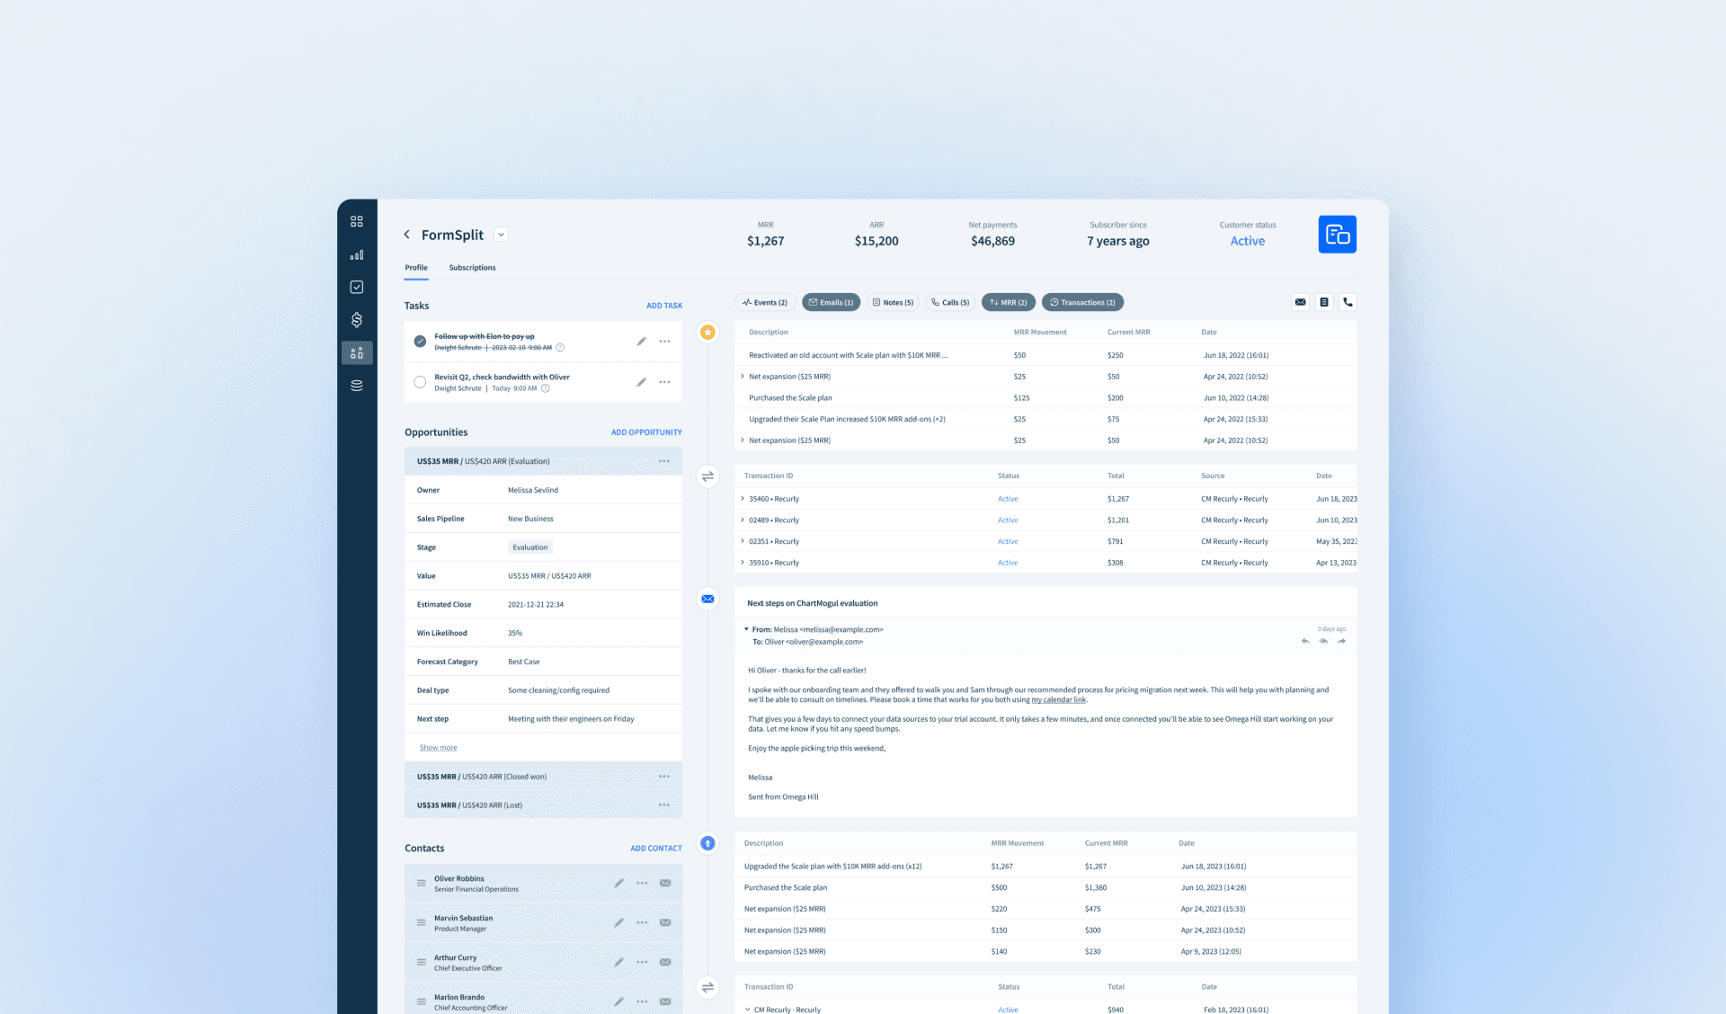
Task: Email Oliver Robbins via envelope icon
Action: click(x=665, y=883)
